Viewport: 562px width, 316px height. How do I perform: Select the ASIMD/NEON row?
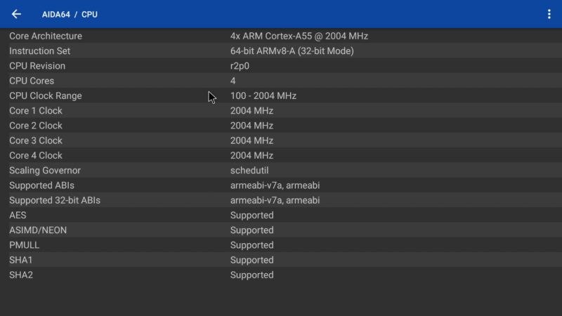pos(281,230)
